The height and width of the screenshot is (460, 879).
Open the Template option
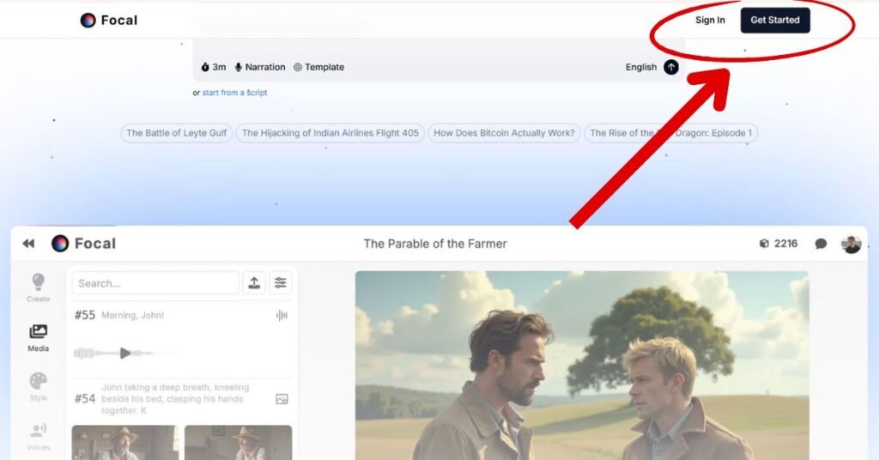[x=318, y=67]
